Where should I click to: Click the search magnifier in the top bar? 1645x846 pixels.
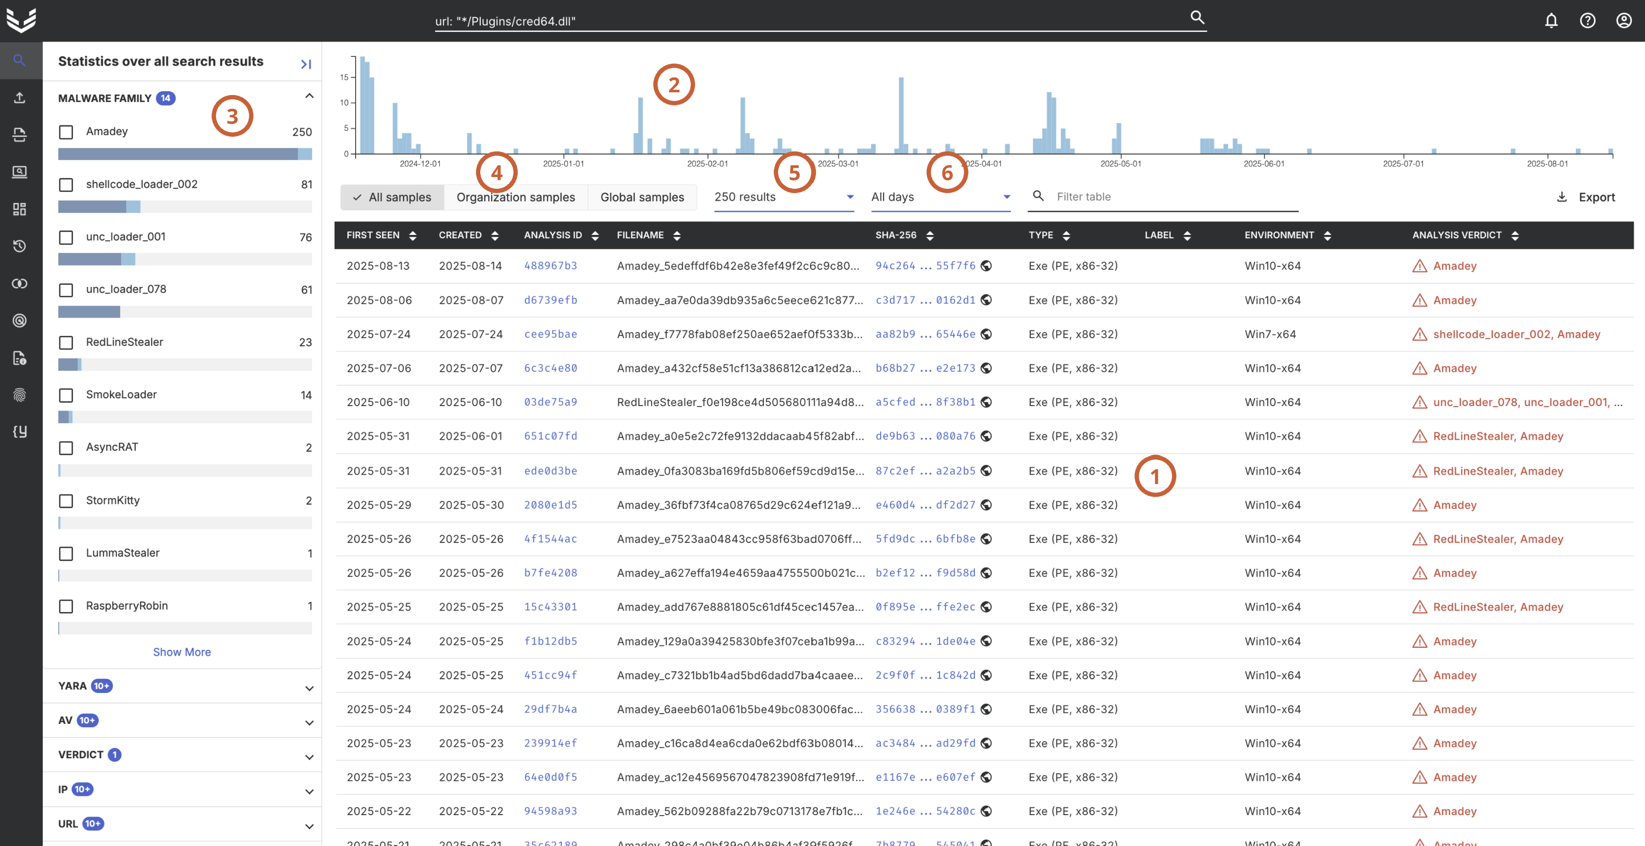click(x=1197, y=18)
